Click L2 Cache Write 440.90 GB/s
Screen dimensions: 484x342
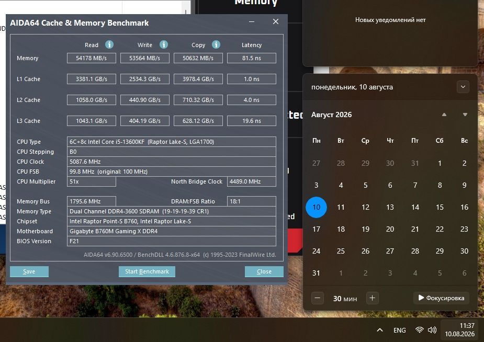tap(145, 100)
